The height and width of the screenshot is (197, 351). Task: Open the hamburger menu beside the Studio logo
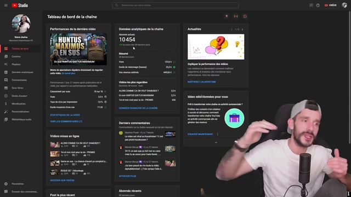tap(6, 5)
